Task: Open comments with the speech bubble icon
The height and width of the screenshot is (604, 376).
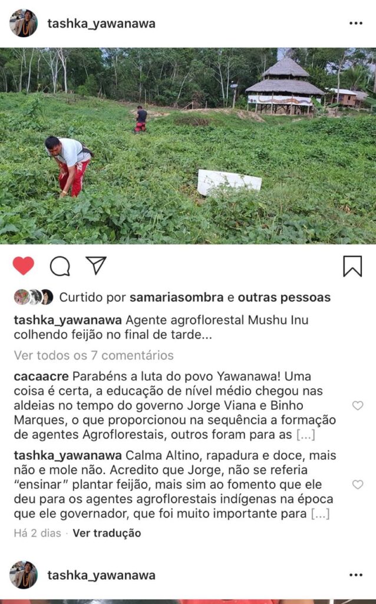Action: pyautogui.click(x=60, y=266)
